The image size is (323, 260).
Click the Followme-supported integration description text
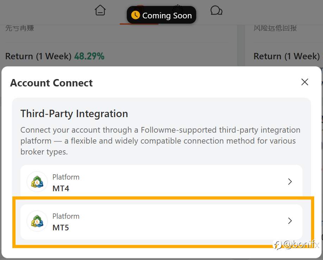coord(160,141)
